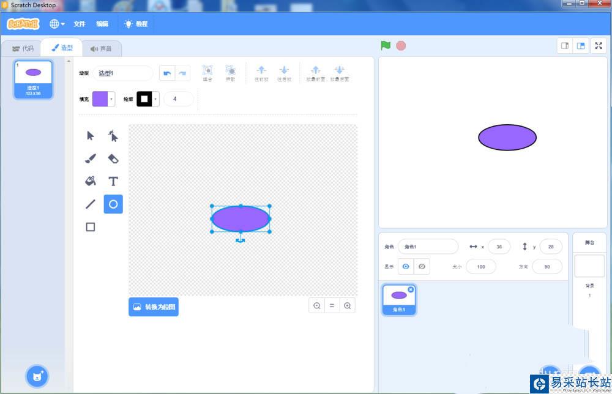The height and width of the screenshot is (394, 612).
Task: Switch to the Costumes tab
Action: [62, 48]
